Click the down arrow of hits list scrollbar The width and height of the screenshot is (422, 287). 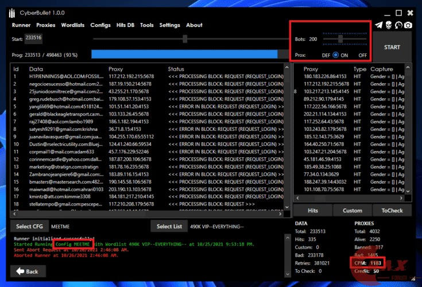(x=408, y=191)
